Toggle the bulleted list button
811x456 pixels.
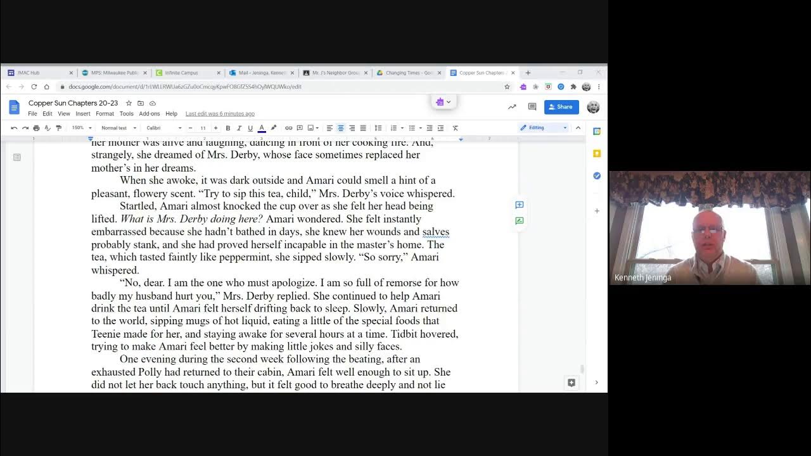(412, 128)
